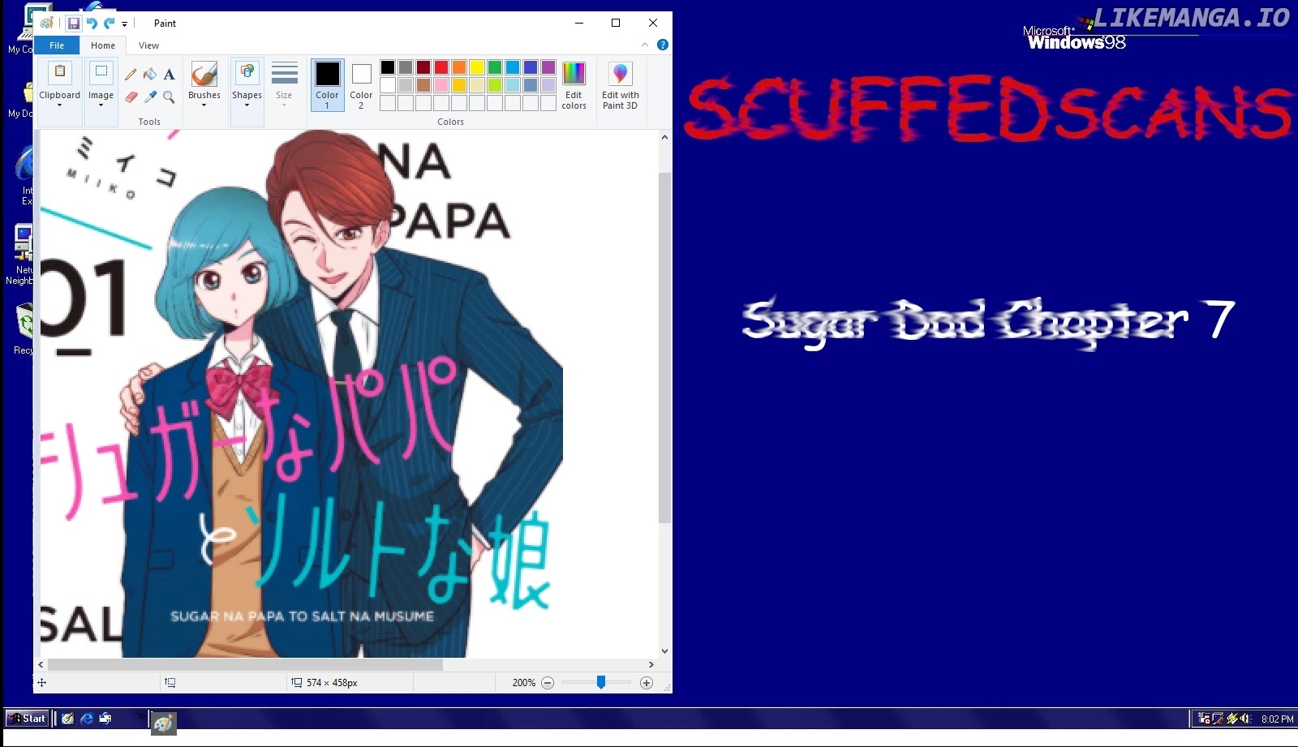Pick the green color swatch

(495, 67)
